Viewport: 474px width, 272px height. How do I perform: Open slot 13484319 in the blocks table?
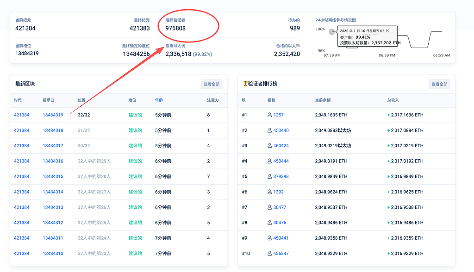click(53, 115)
